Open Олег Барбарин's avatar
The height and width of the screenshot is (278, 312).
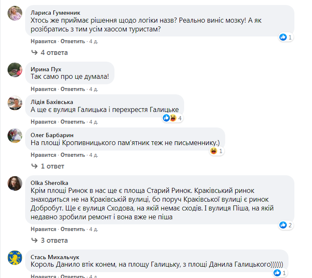point(15,135)
